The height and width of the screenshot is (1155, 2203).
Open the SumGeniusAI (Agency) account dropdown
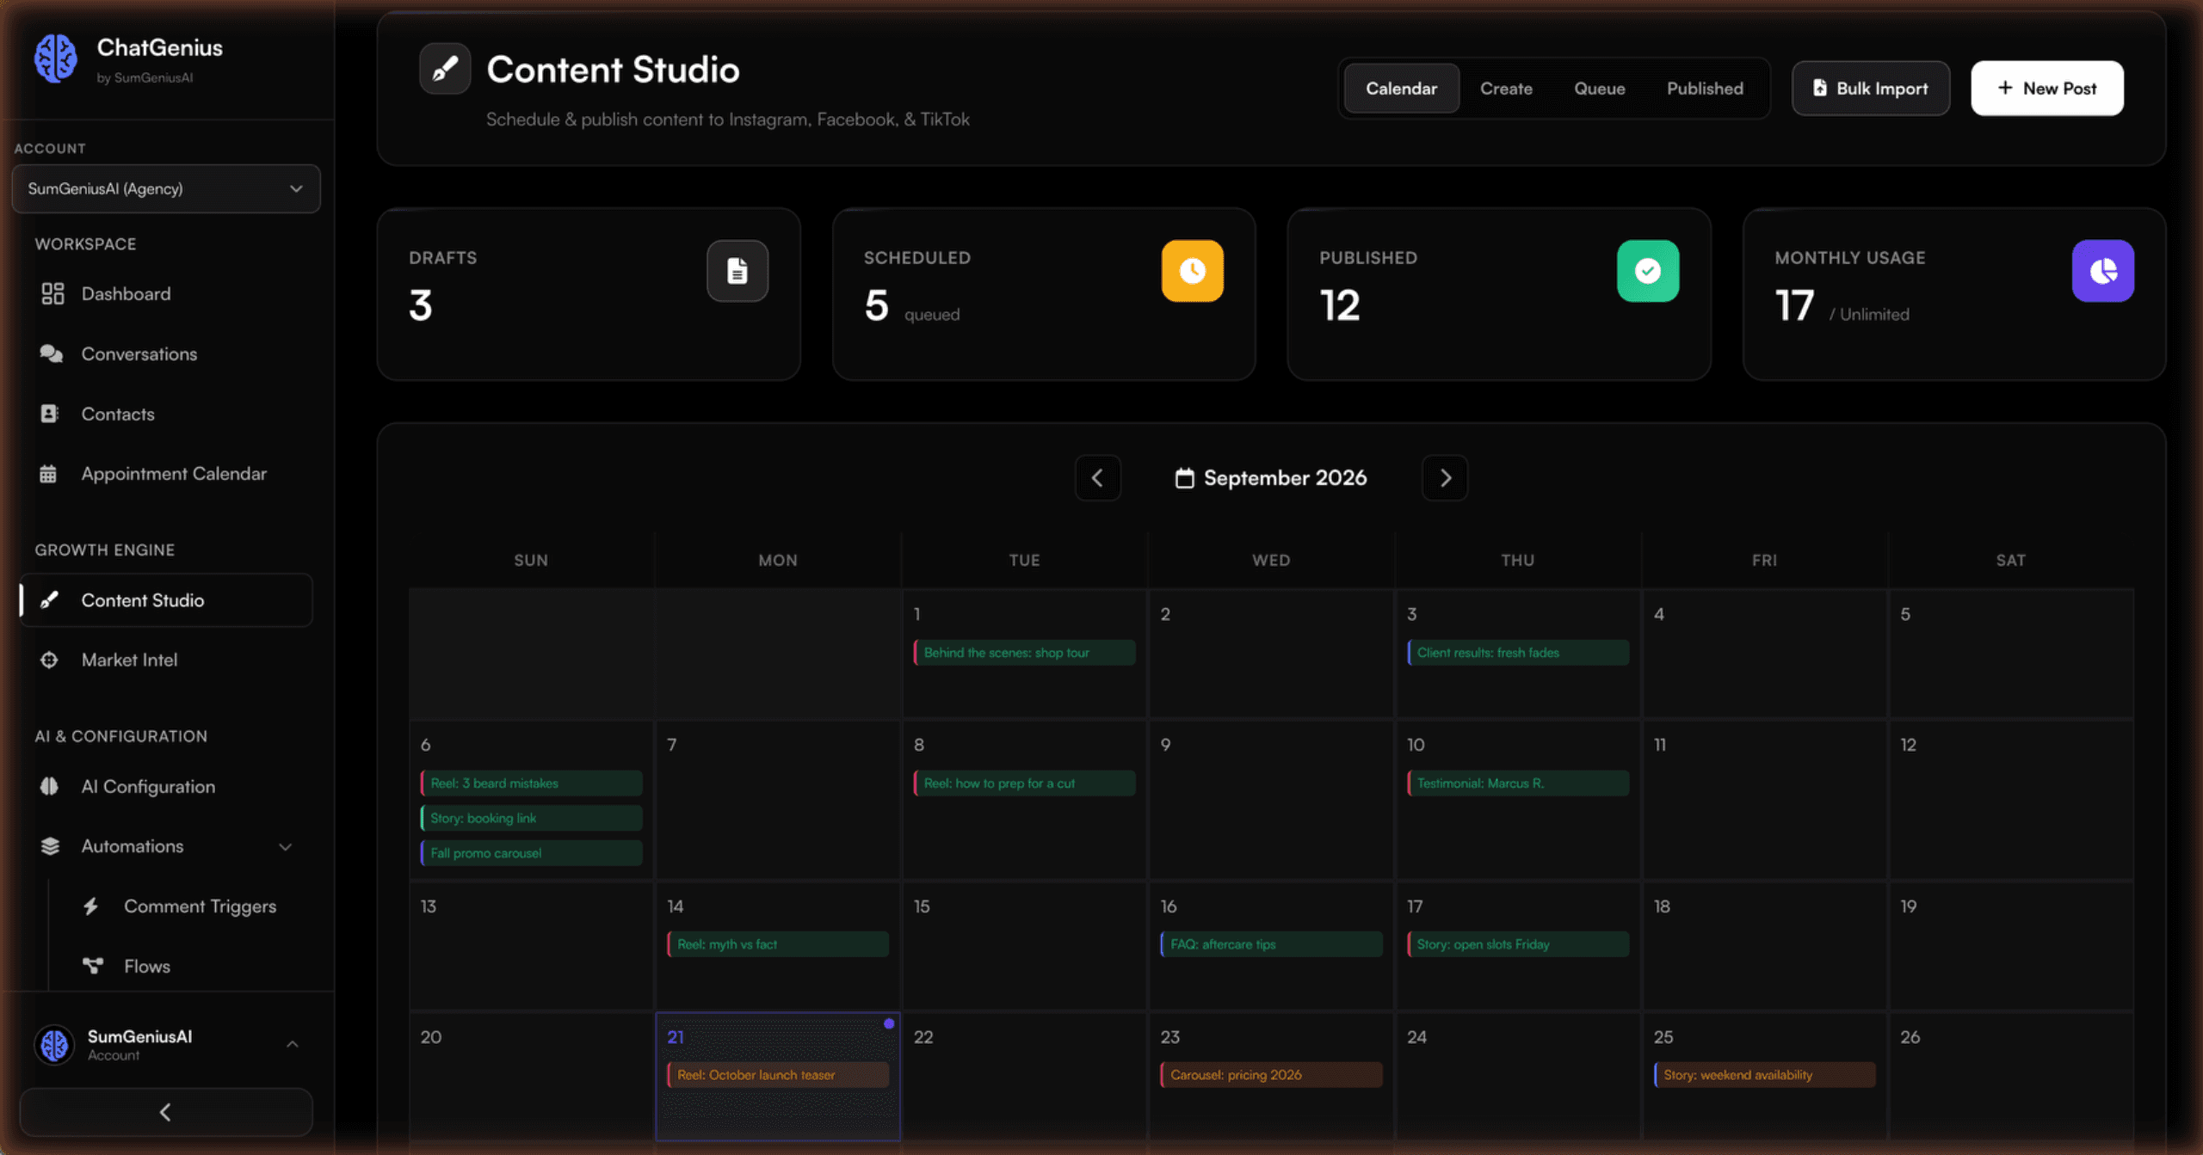point(166,188)
